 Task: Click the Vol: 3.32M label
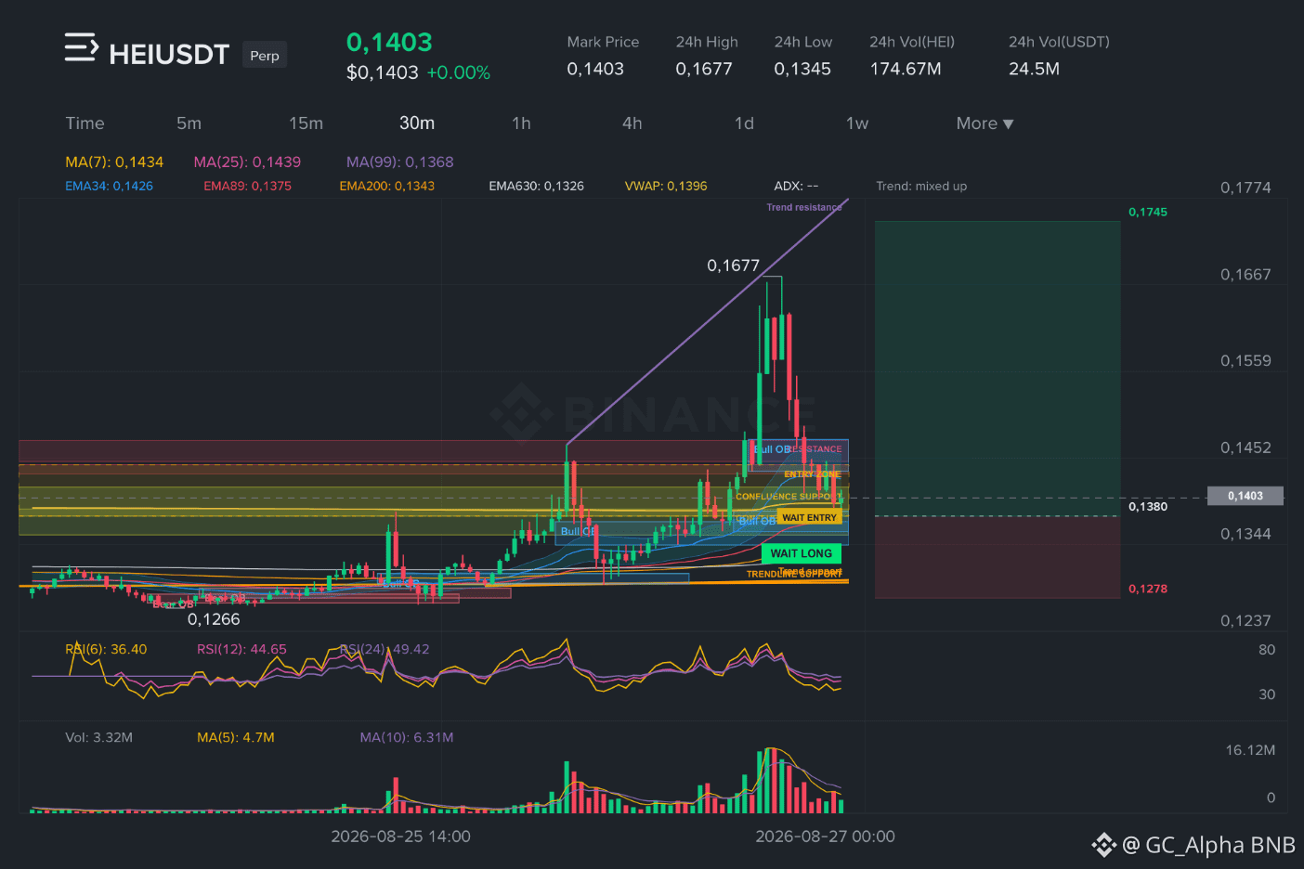pyautogui.click(x=98, y=738)
